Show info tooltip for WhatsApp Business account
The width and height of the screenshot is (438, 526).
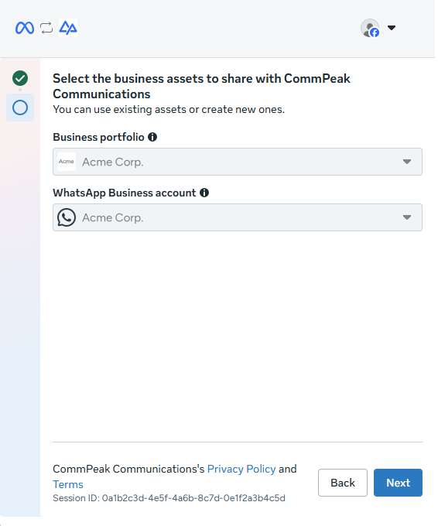pos(204,193)
